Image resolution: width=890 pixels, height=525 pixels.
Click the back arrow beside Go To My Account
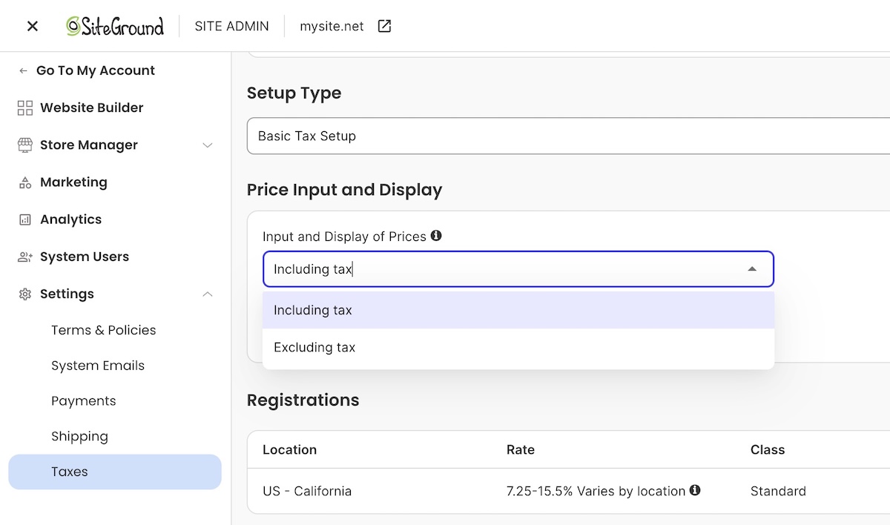click(x=23, y=71)
